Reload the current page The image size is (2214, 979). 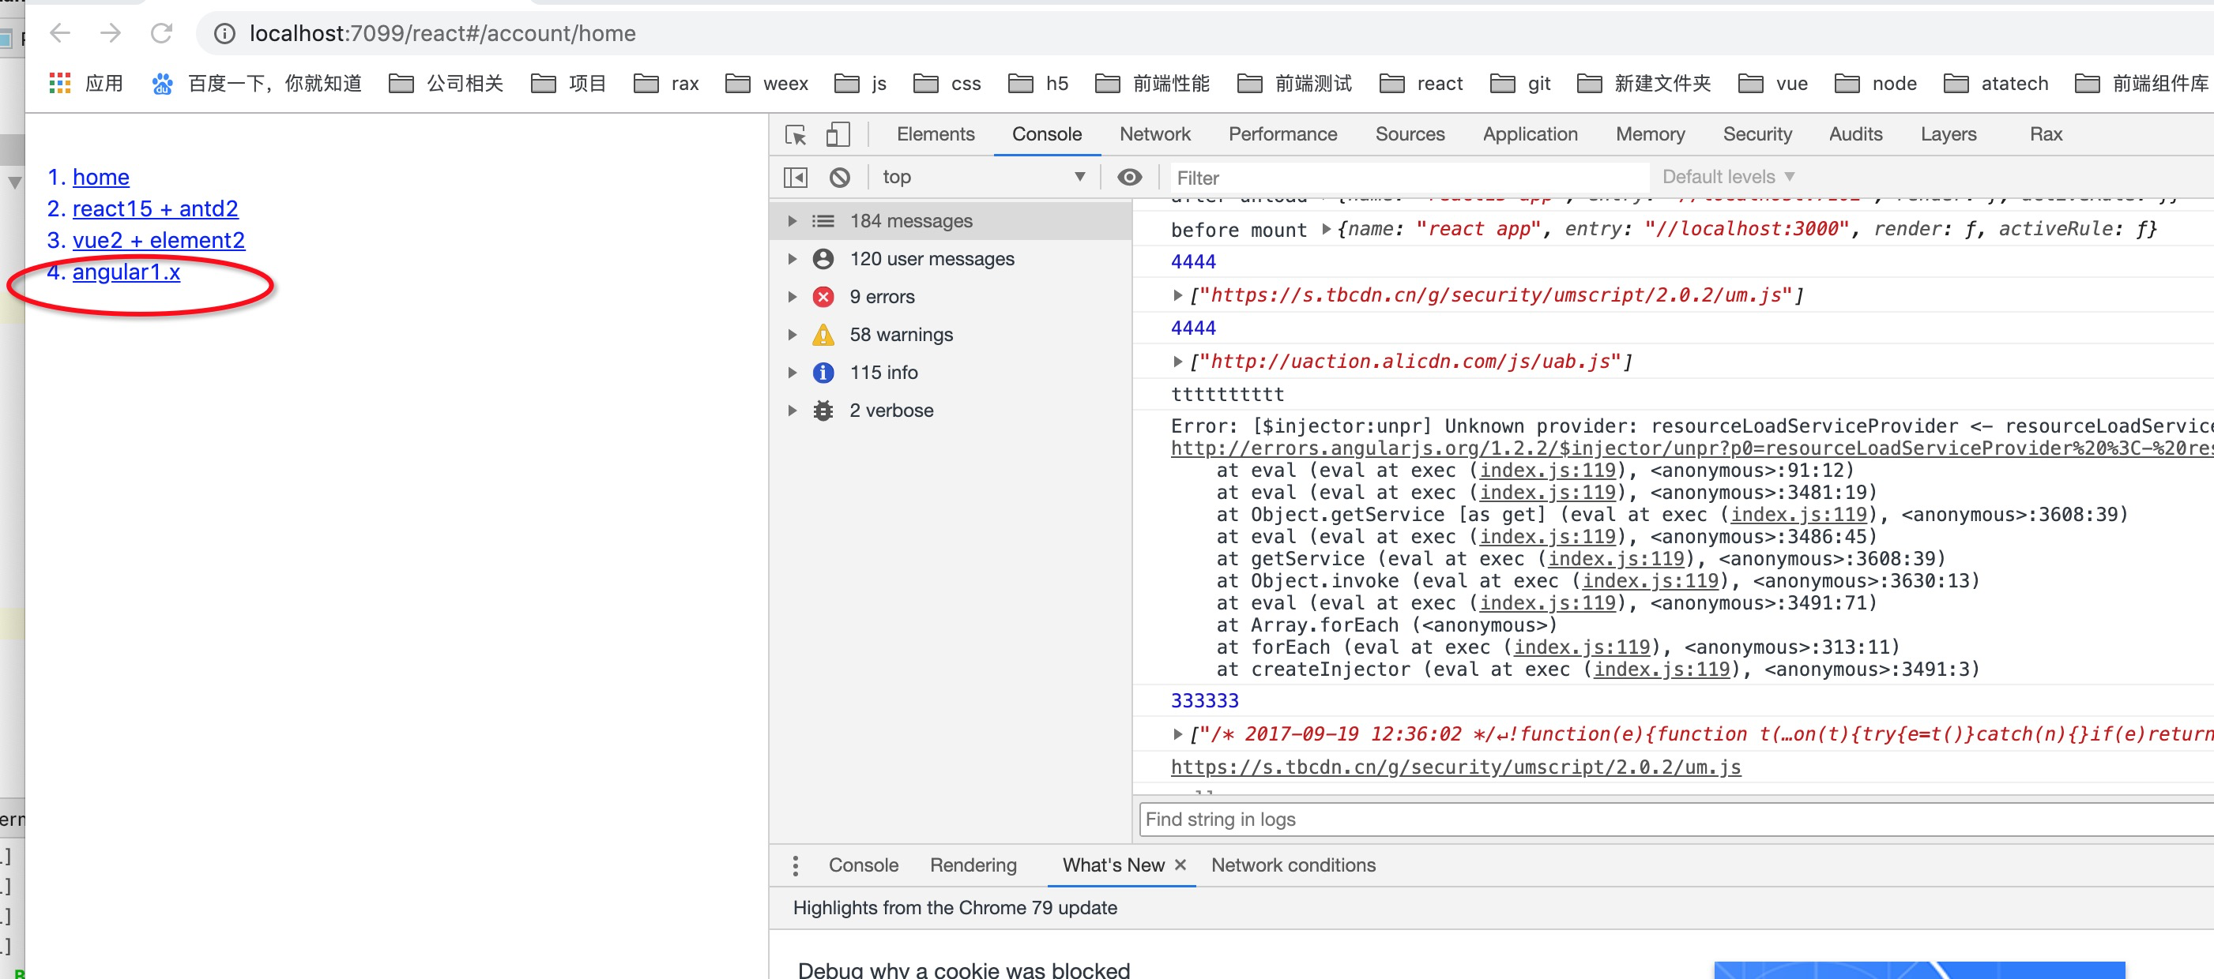click(163, 33)
